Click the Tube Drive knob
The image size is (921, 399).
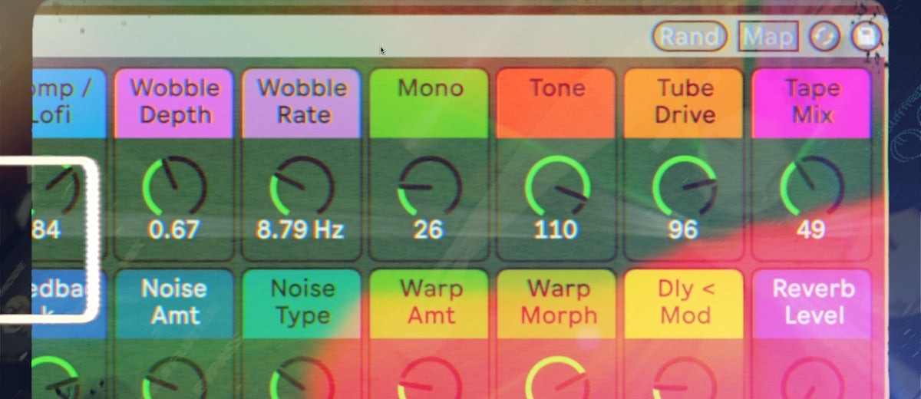[683, 186]
